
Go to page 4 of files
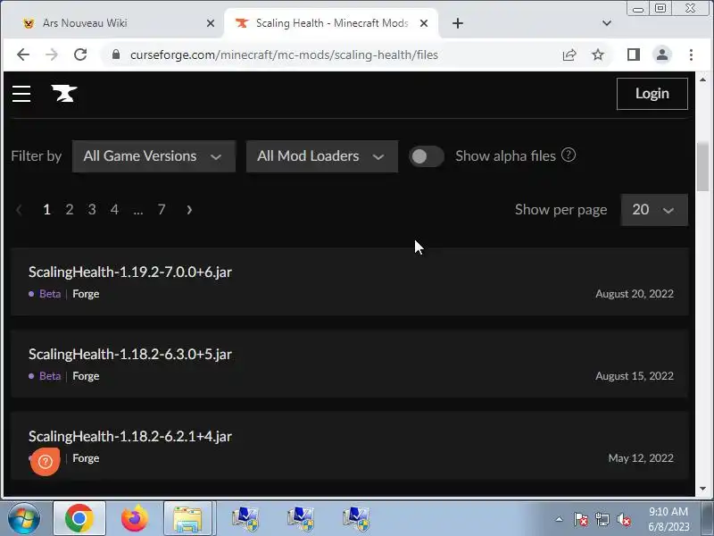coord(114,210)
